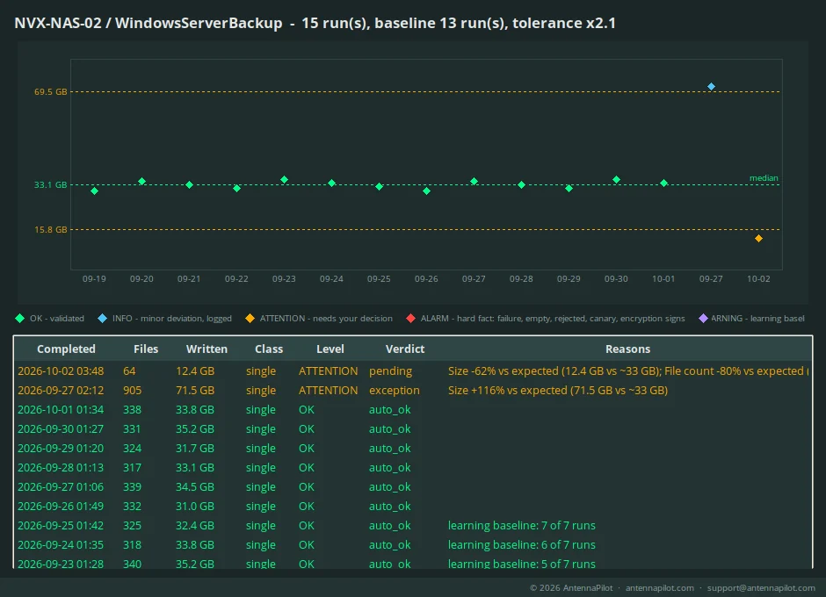This screenshot has height=597, width=826.
Task: Select the 2026-09-28 01:13 row timestamp
Action: pyautogui.click(x=61, y=467)
